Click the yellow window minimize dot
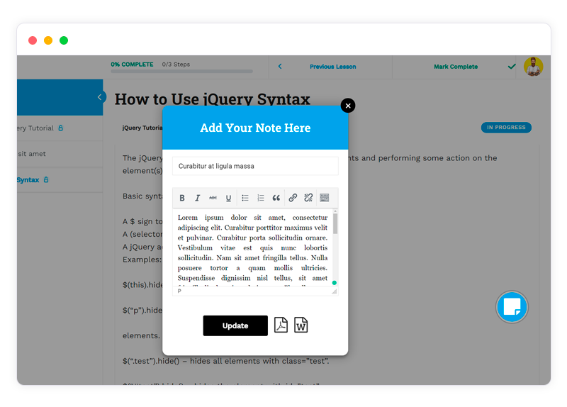Viewport: 567px width, 407px height. [x=48, y=40]
